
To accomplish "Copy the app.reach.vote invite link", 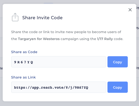I will pos(118,87).
